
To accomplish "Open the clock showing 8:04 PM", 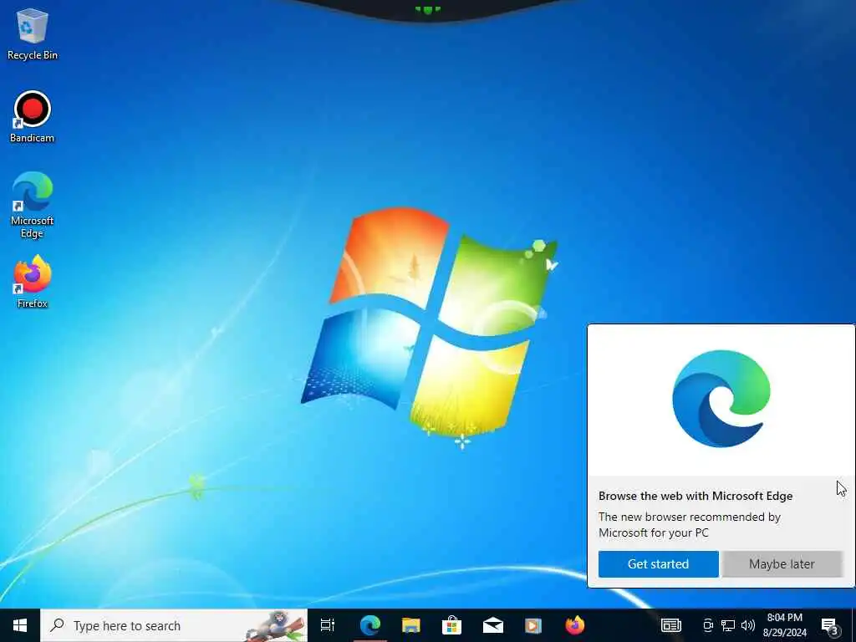I will (784, 625).
